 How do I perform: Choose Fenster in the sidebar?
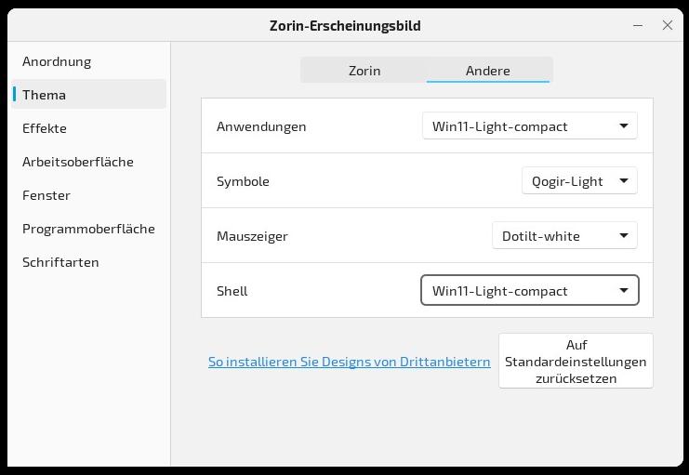pos(46,195)
